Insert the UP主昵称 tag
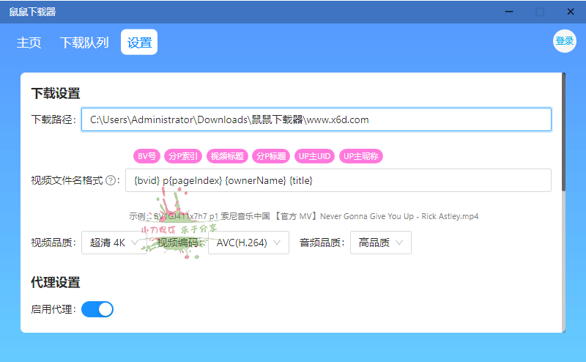The height and width of the screenshot is (362, 586). click(362, 156)
